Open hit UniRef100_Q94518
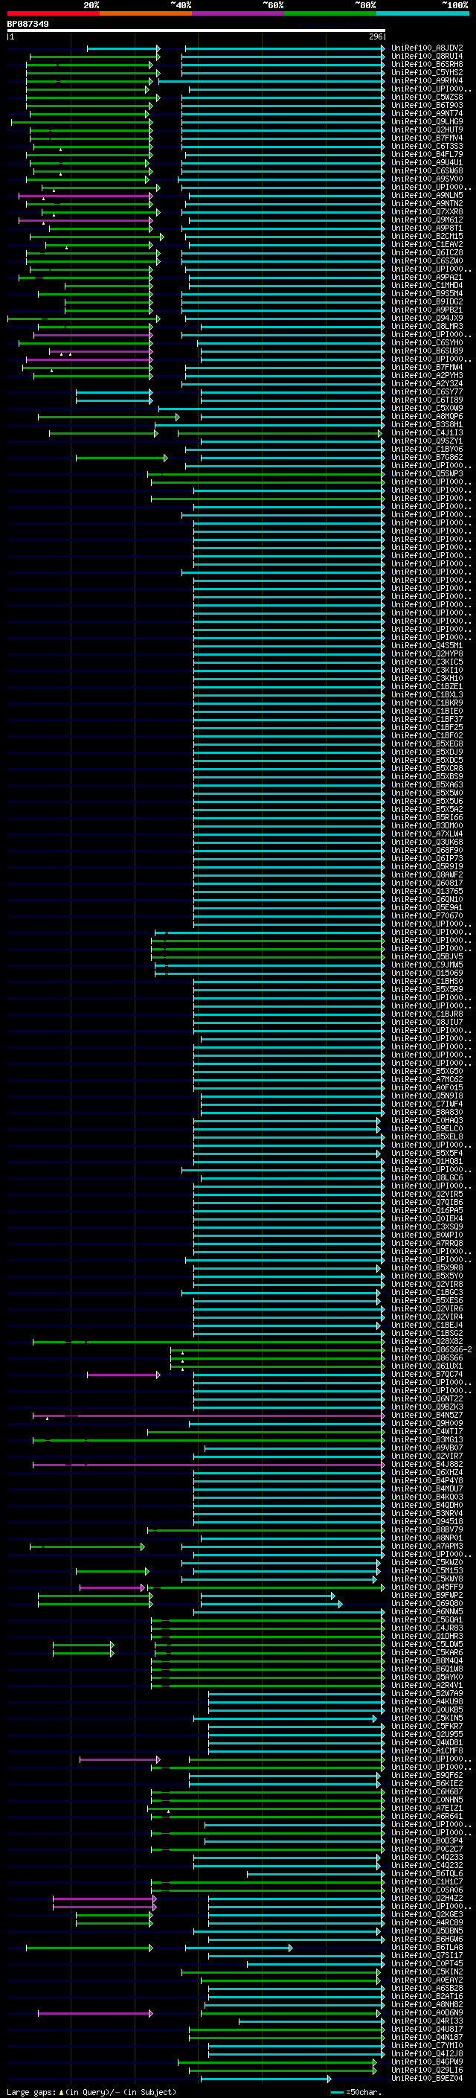 [x=427, y=1521]
